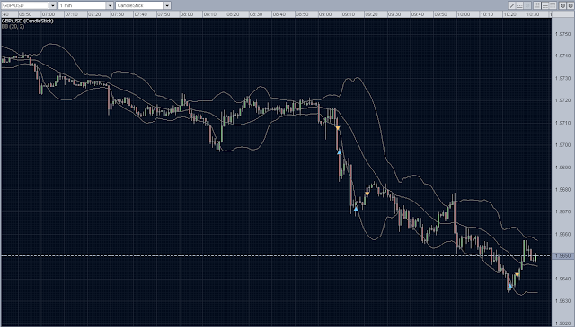Screen dimensions: 575x327
Task: Open the CandleStick chart type dropdown arrow
Action: click(x=167, y=5)
